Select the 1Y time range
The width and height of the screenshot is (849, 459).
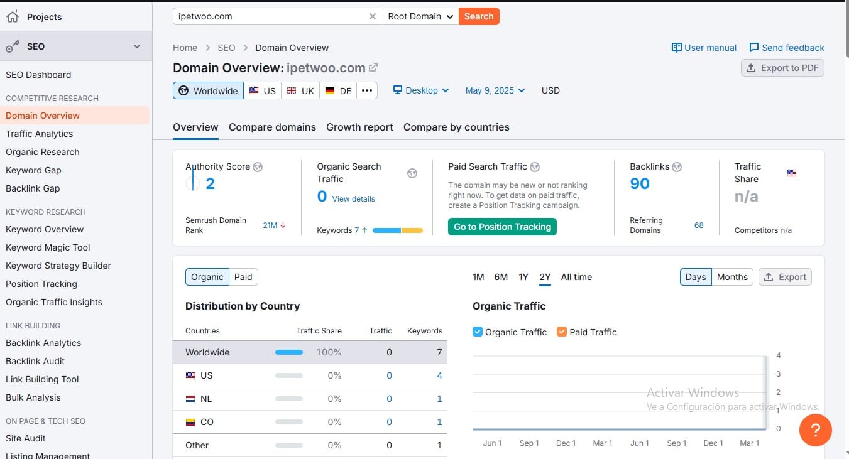pyautogui.click(x=523, y=277)
